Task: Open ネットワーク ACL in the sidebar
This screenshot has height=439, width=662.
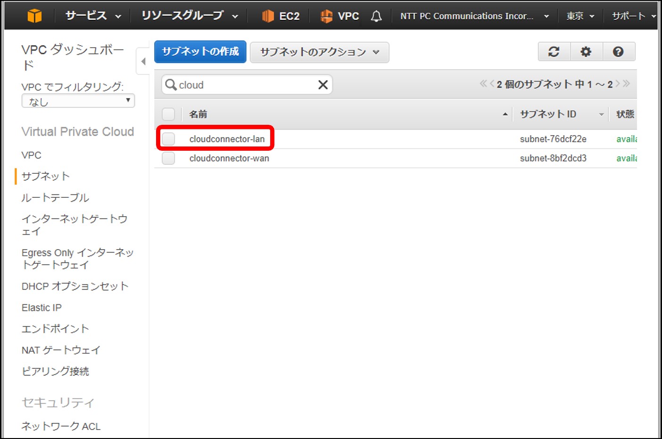Action: tap(61, 426)
